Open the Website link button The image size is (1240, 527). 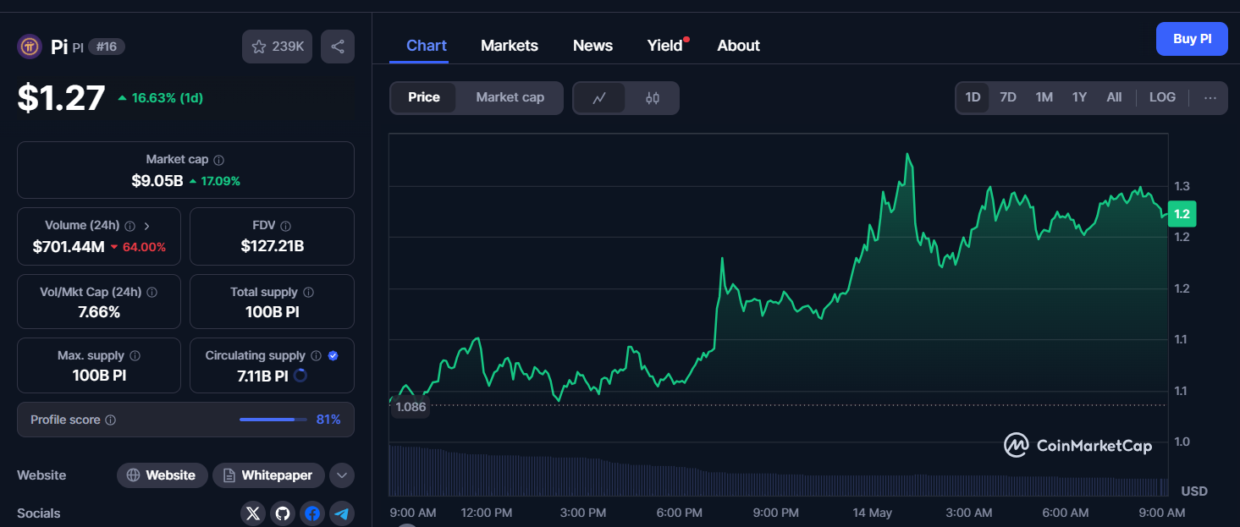(161, 475)
